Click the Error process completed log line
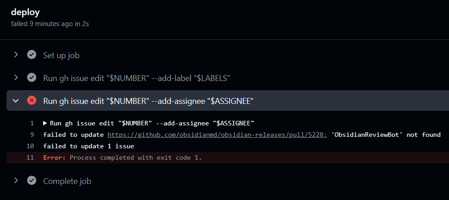The width and height of the screenshot is (449, 200). (123, 157)
